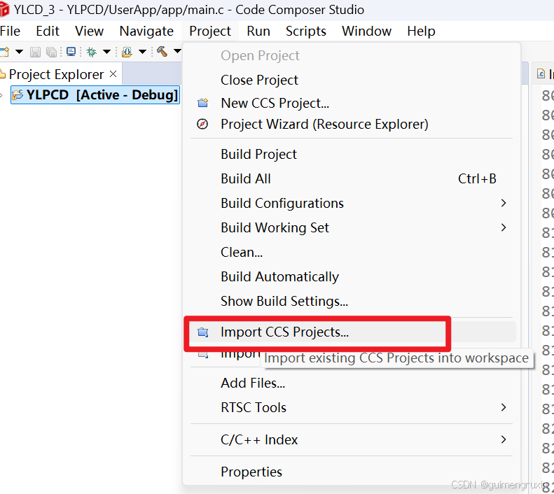Viewport: 554px width, 494px height.
Task: Click the Save All toolbar icon
Action: [x=52, y=52]
